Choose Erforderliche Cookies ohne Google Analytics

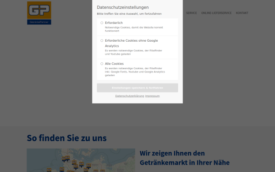click(102, 41)
